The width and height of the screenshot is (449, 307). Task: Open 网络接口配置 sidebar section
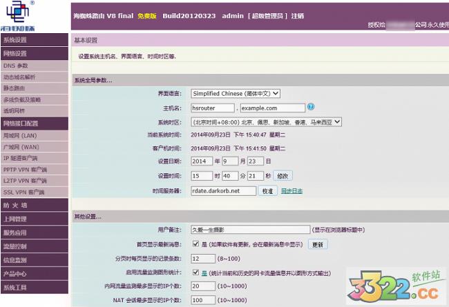click(35, 123)
